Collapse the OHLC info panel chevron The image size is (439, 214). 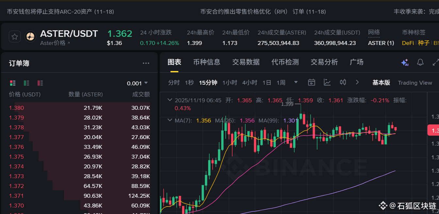(x=170, y=100)
